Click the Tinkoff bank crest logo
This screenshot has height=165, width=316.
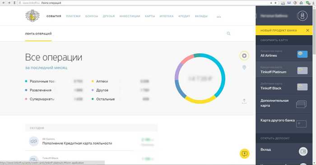tap(33, 15)
